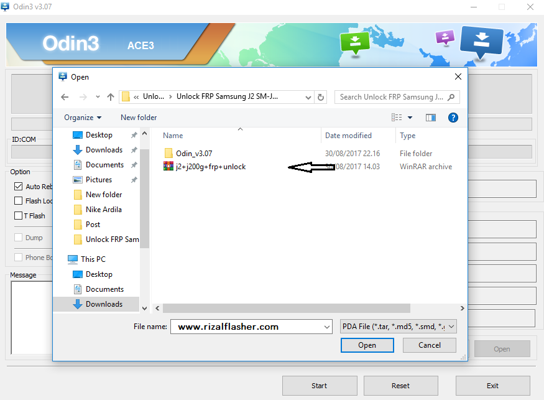The width and height of the screenshot is (544, 400).
Task: Change the view layout icon
Action: pos(397,118)
